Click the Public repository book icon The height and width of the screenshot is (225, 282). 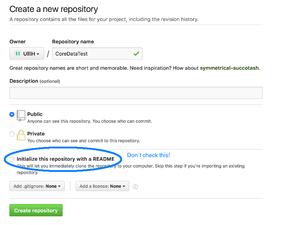click(x=21, y=116)
